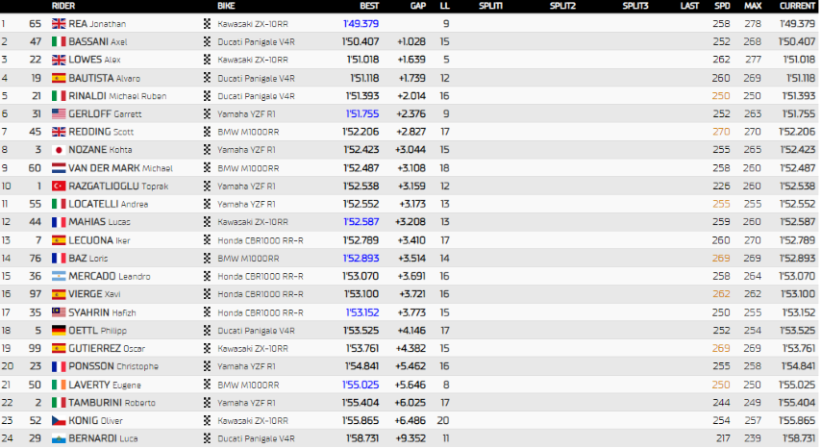Click the gap value +1.028
Viewport: 821px width, 448px height.
pos(411,41)
